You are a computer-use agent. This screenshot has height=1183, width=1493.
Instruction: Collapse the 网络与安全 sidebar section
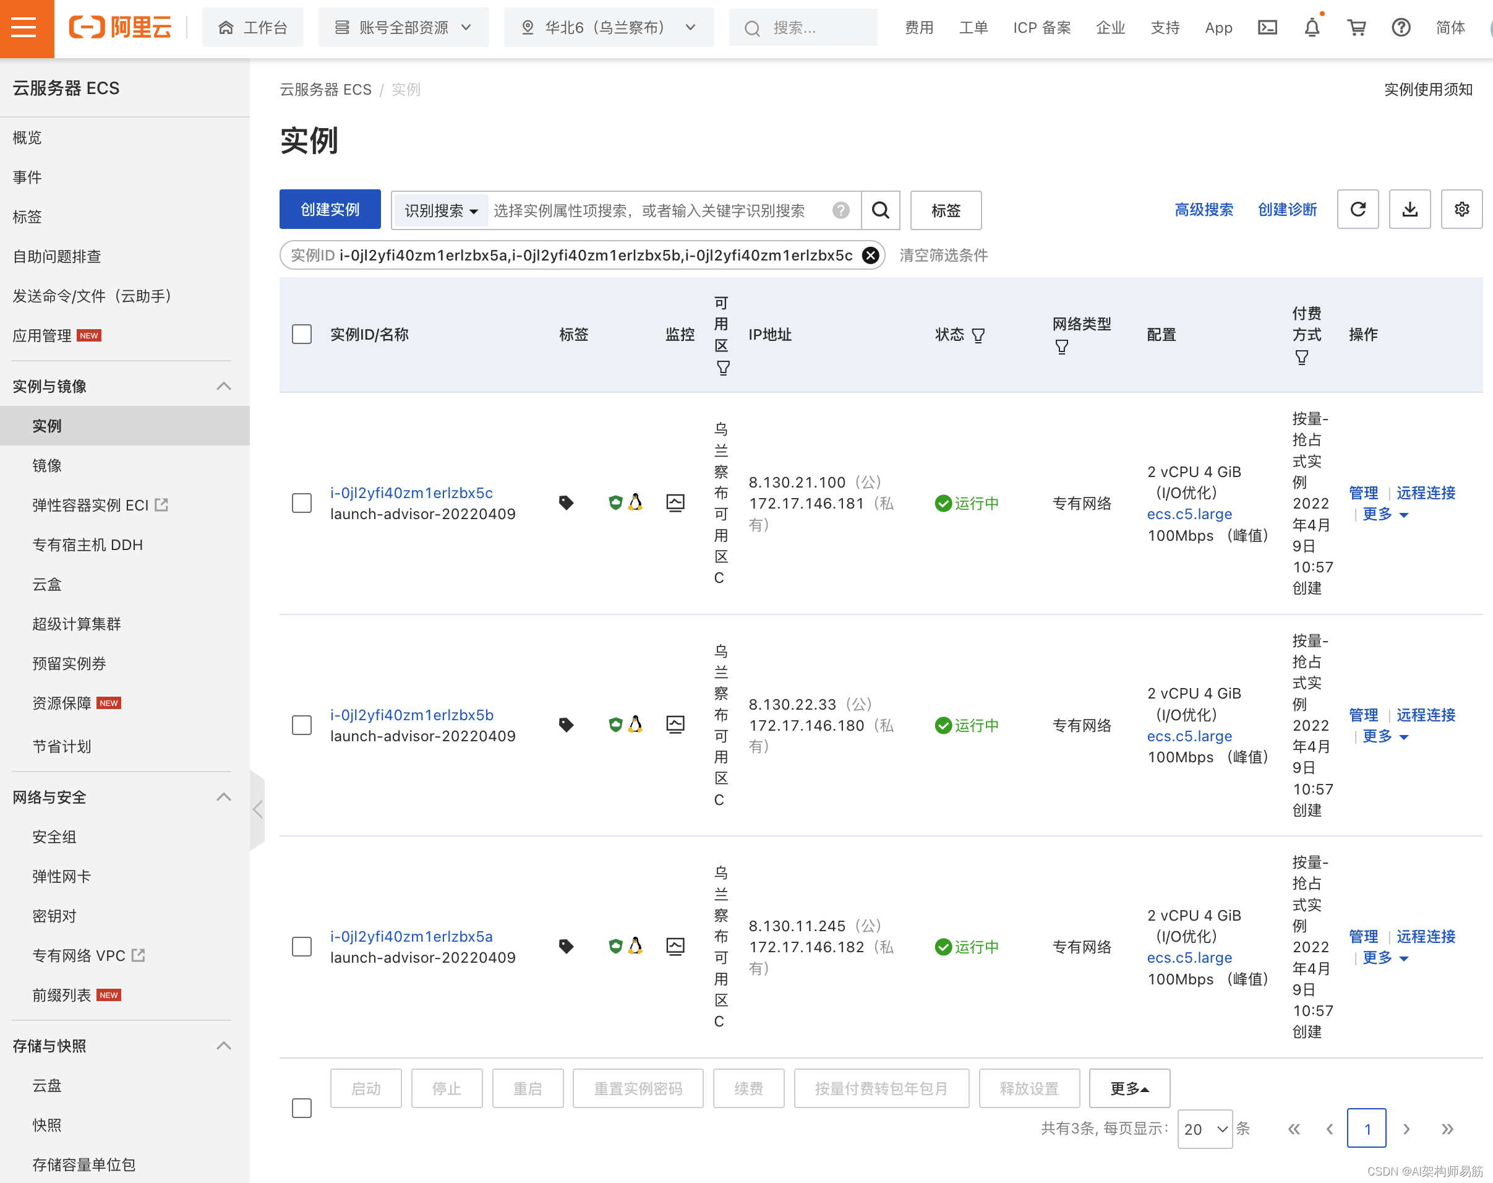pos(223,796)
